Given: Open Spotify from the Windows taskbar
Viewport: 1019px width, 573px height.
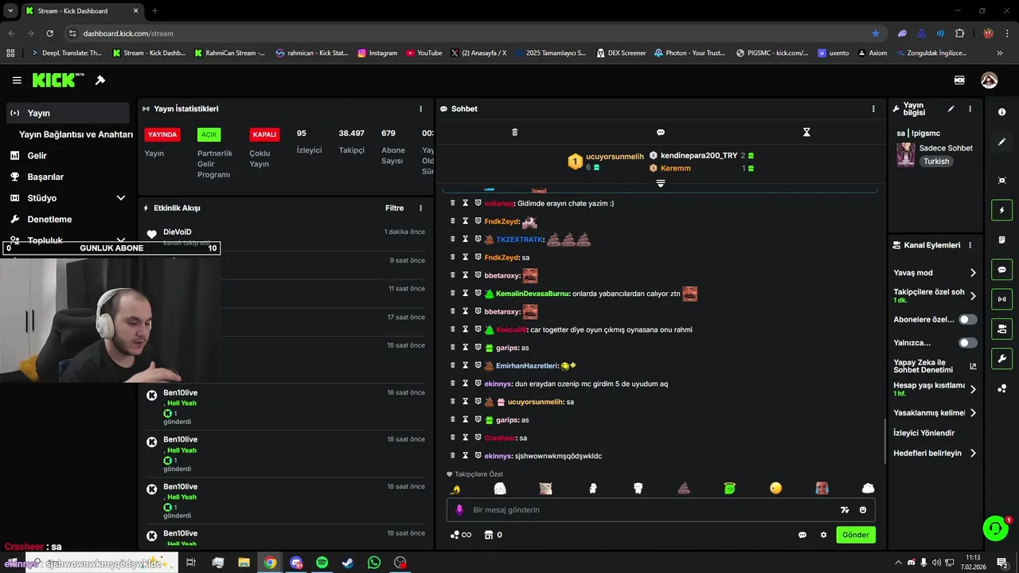Looking at the screenshot, I should click(x=322, y=563).
